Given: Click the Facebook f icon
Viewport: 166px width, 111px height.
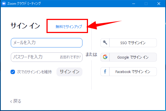Looking at the screenshot, I should coord(105,72).
